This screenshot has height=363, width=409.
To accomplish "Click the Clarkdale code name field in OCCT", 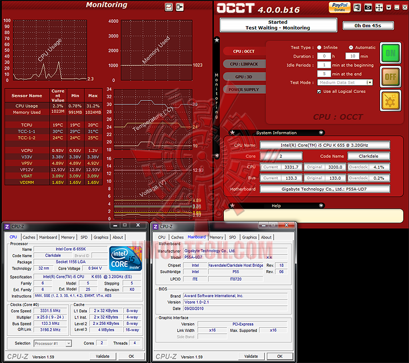I will click(369, 156).
